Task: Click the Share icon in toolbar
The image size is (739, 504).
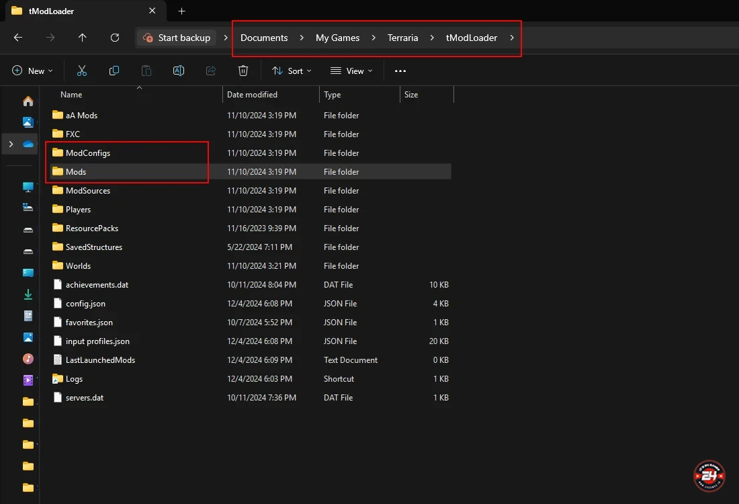Action: pos(211,71)
